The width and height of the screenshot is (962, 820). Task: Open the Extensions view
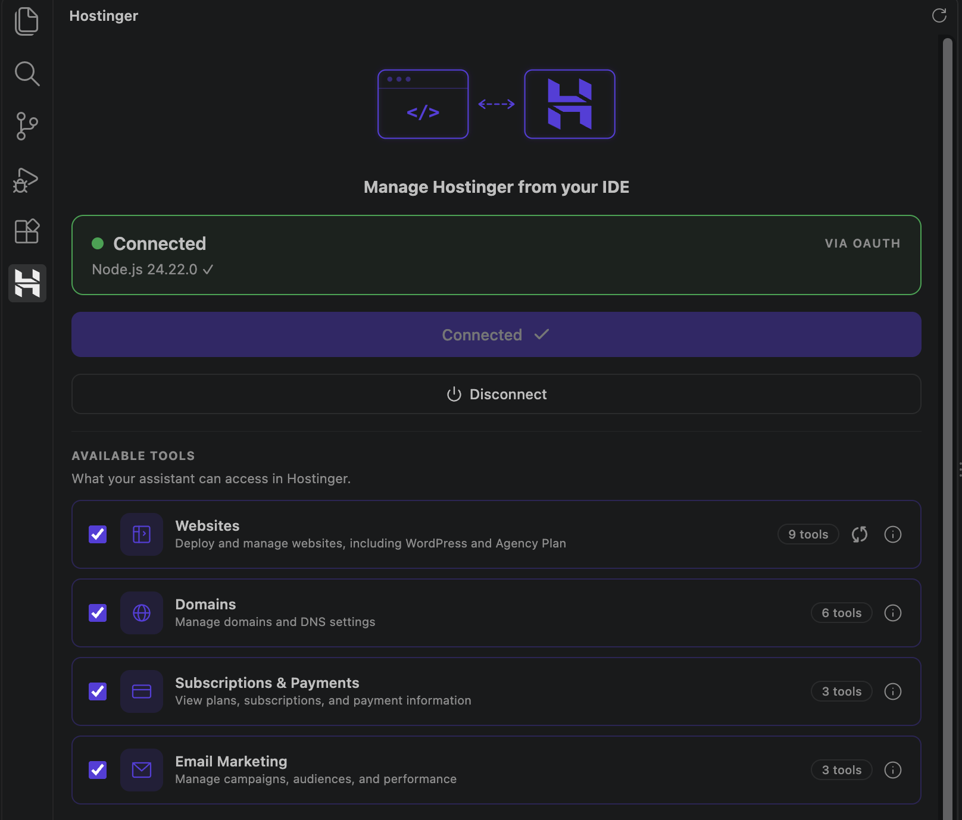pos(27,231)
